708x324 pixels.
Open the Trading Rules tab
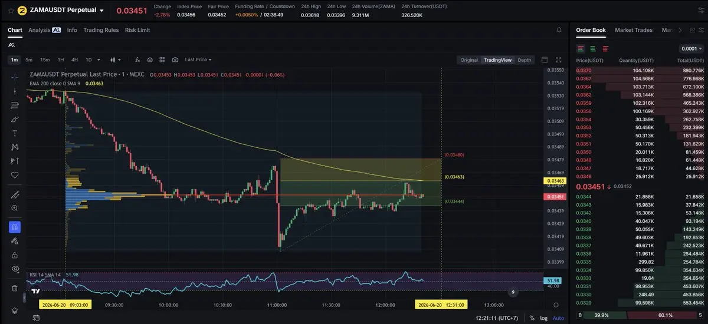pos(101,30)
